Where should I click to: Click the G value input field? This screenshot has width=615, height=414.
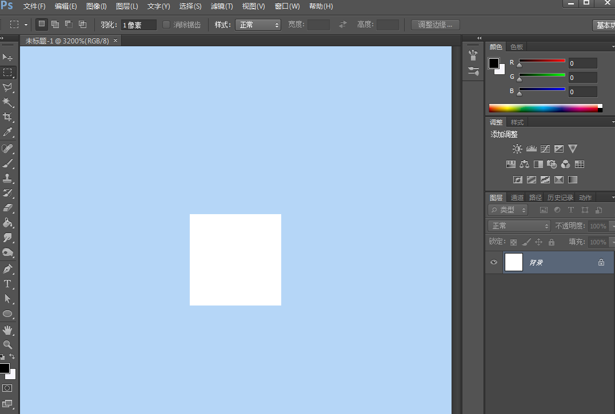coord(583,78)
